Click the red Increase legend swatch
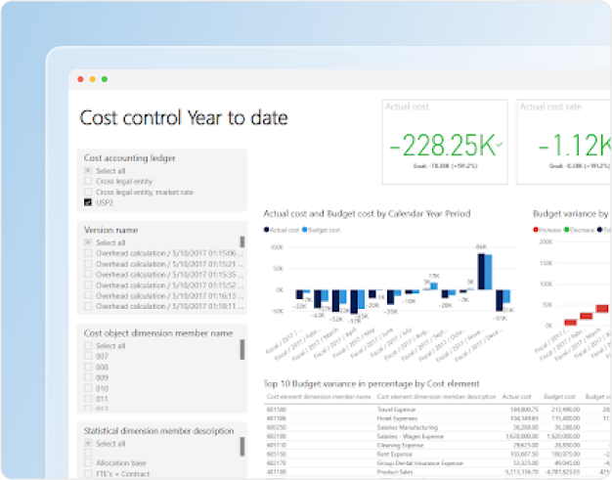The image size is (612, 480). pyautogui.click(x=536, y=230)
